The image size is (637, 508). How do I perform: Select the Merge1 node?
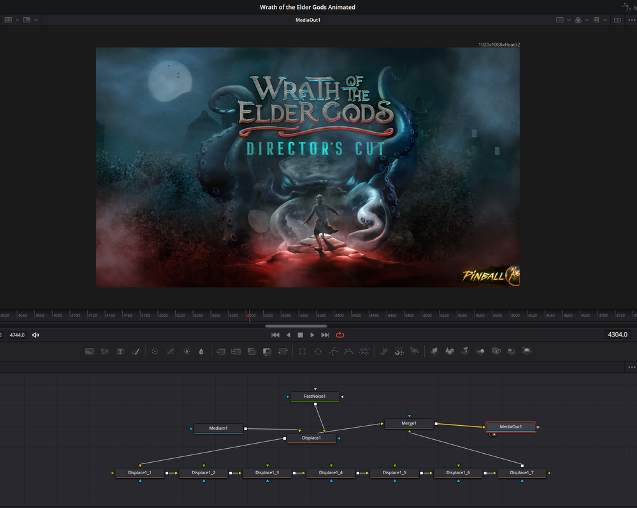click(x=409, y=423)
